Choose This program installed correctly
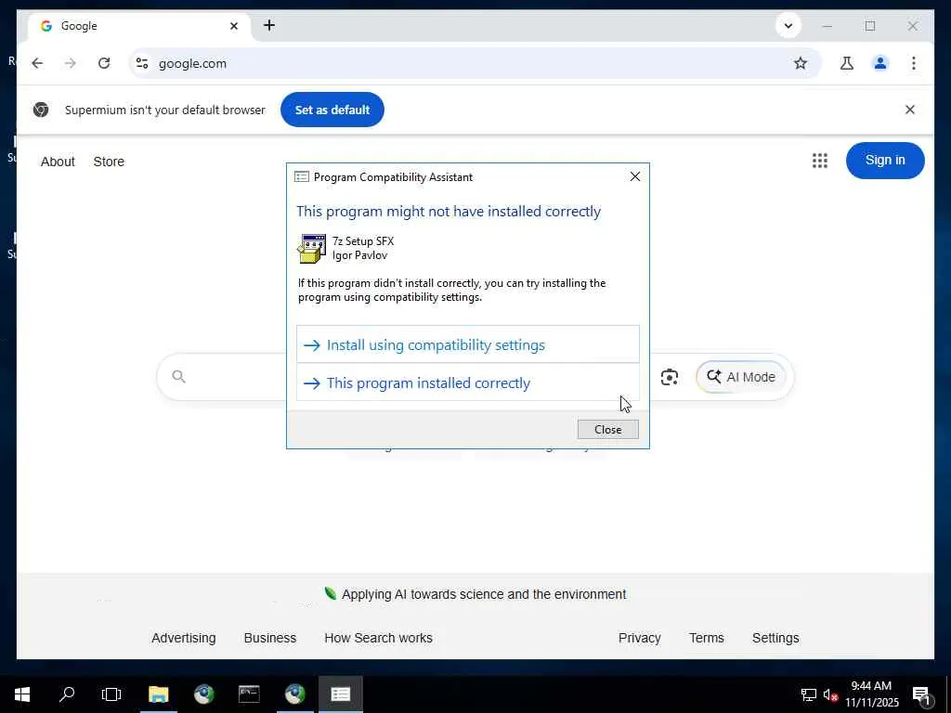The width and height of the screenshot is (951, 713). click(x=468, y=382)
